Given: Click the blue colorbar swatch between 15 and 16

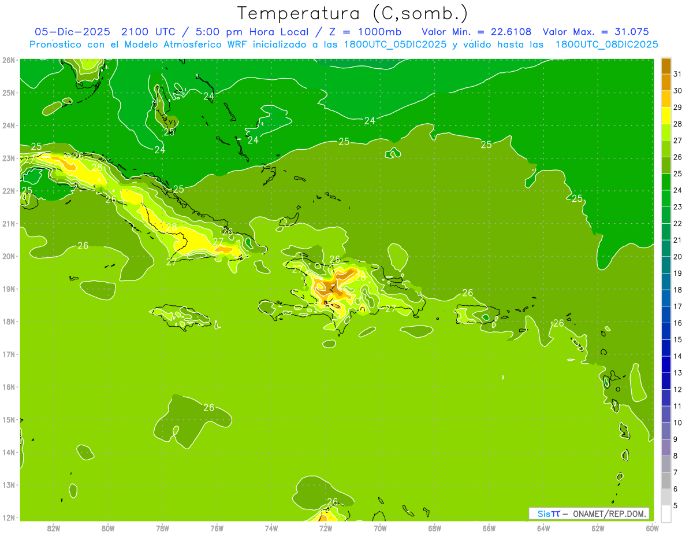Looking at the screenshot, I should (666, 331).
